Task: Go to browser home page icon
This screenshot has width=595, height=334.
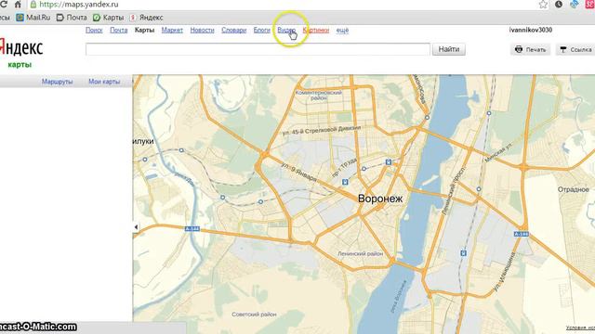Action: tap(18, 5)
